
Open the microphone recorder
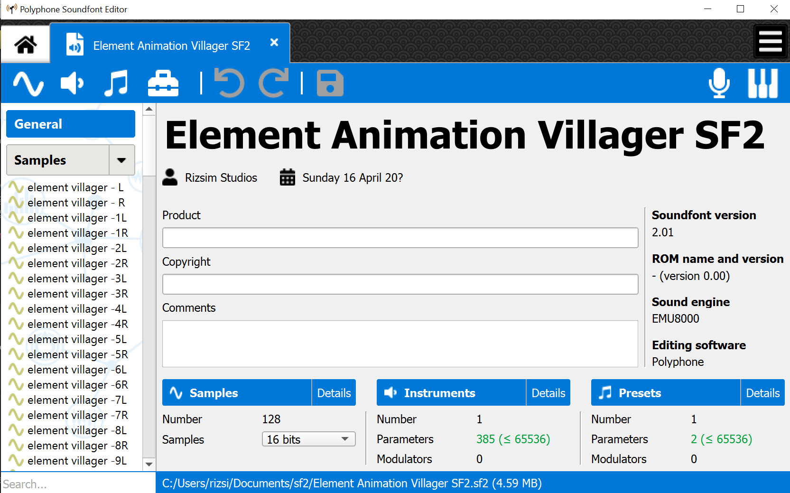click(719, 83)
